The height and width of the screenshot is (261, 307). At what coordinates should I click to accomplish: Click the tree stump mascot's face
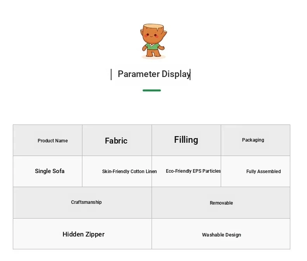click(x=153, y=35)
